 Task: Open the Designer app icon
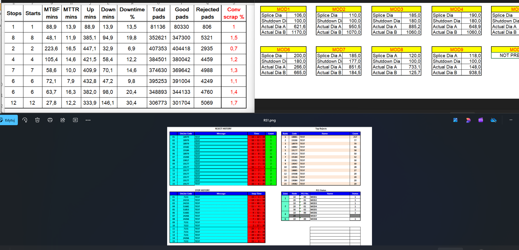point(455,120)
